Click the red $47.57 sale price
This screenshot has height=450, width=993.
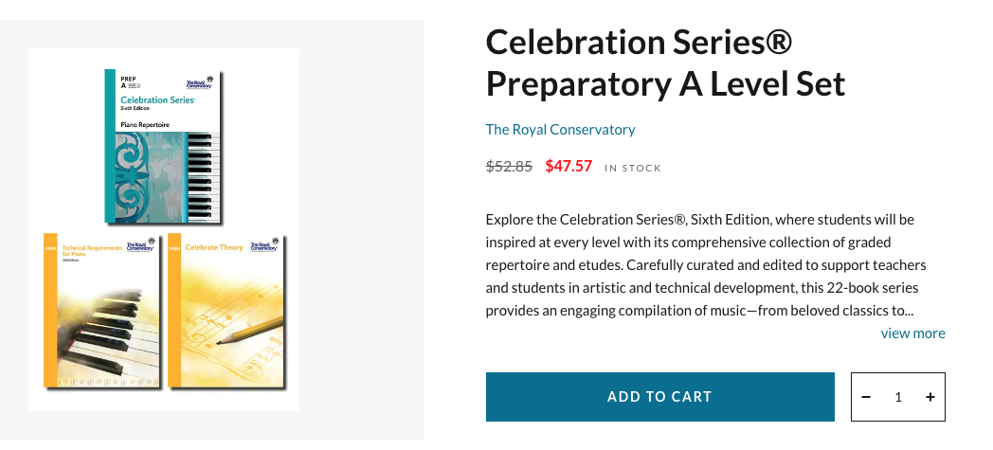569,167
